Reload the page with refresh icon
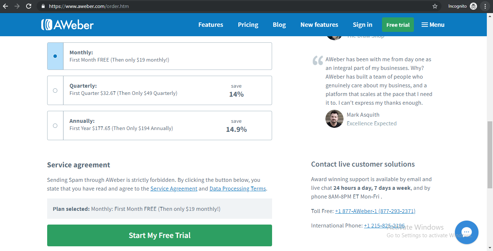 point(29,6)
